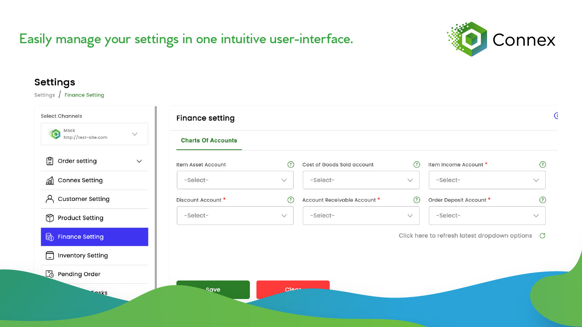Switch to the Charts Of Accounts tab
Viewport: 582px width, 327px height.
tap(209, 140)
